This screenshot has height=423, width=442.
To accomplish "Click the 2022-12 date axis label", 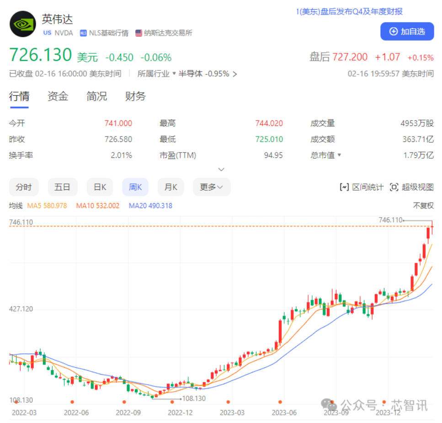I will coord(180,413).
